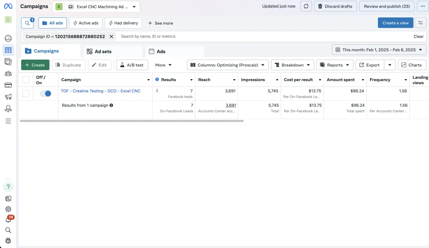
Task: Open the More actions dropdown
Action: click(163, 65)
